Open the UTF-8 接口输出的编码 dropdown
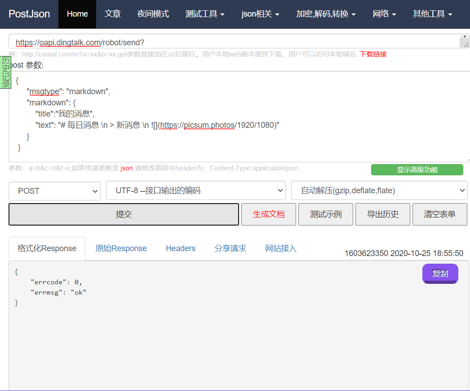Viewport: 470px width, 391px height. 196,191
